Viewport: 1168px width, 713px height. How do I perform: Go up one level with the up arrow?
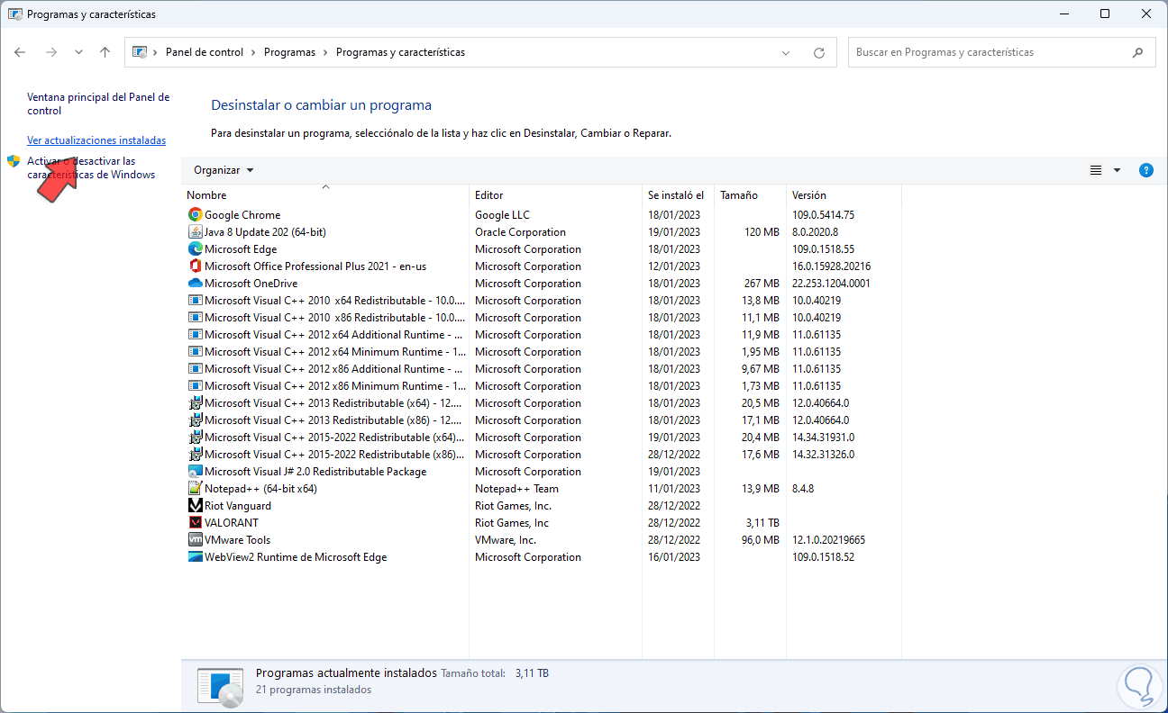[x=105, y=52]
